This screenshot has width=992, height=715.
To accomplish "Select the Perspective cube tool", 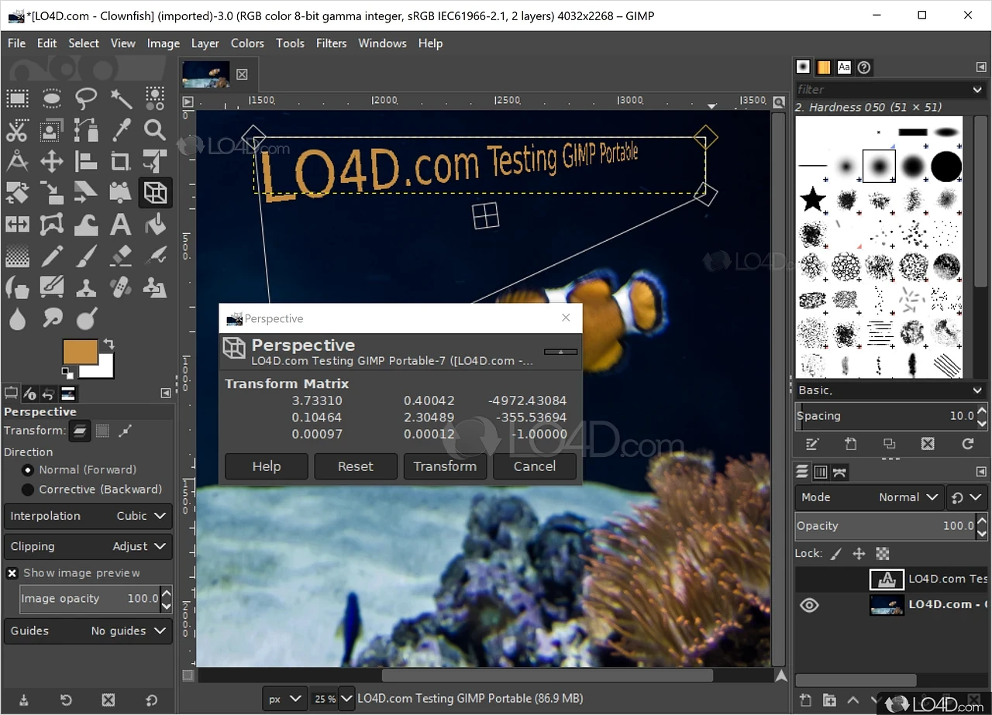I will point(155,193).
